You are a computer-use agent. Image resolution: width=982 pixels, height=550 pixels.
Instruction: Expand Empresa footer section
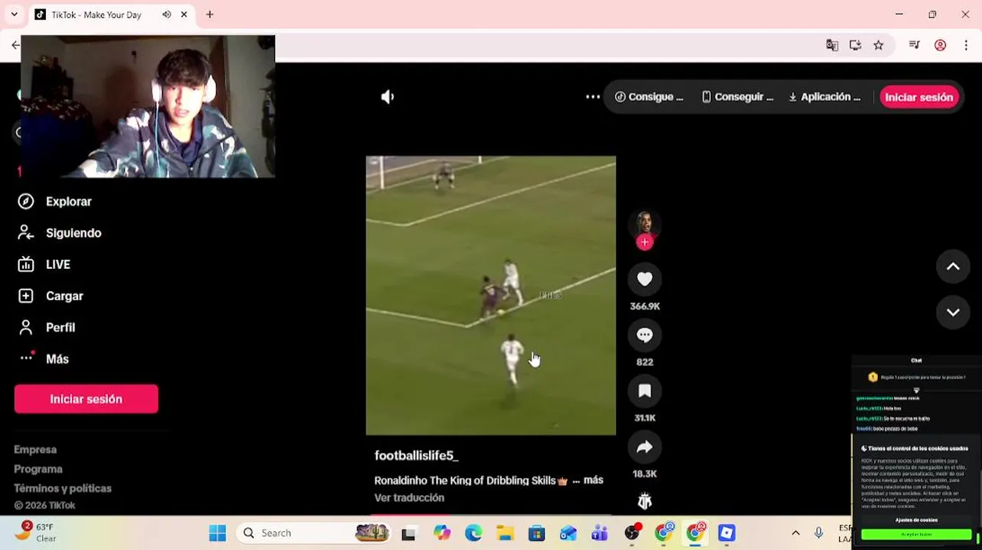tap(35, 450)
